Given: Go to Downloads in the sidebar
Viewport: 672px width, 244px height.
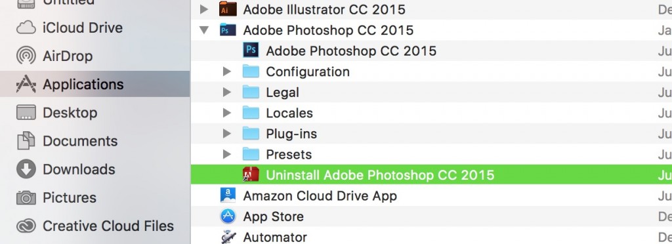Looking at the screenshot, I should click(79, 169).
